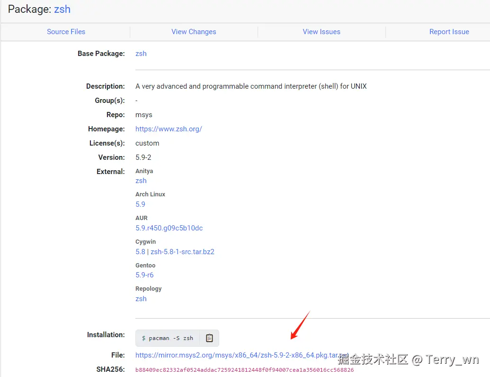Open the Arch Linux 5.9 link
The height and width of the screenshot is (377, 490).
click(140, 204)
